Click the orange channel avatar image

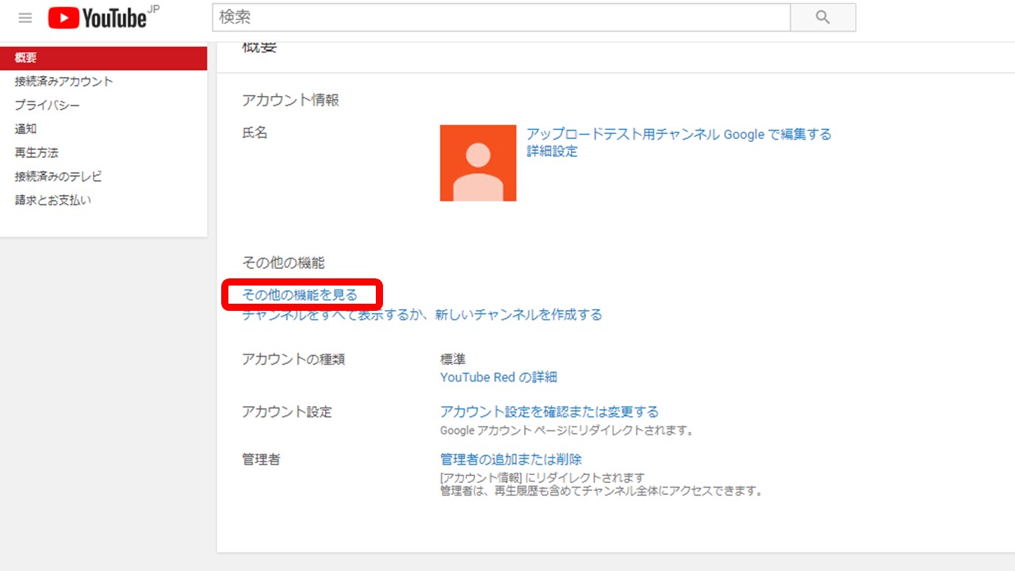[478, 163]
